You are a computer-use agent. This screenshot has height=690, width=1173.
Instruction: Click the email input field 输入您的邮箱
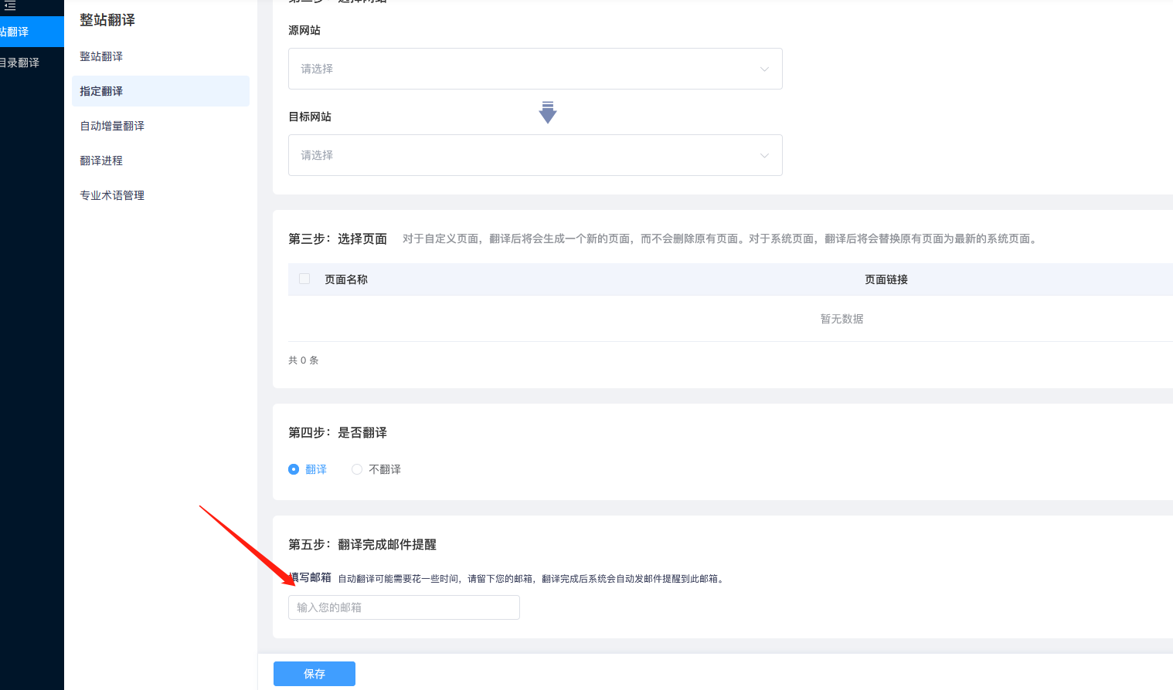click(x=403, y=607)
